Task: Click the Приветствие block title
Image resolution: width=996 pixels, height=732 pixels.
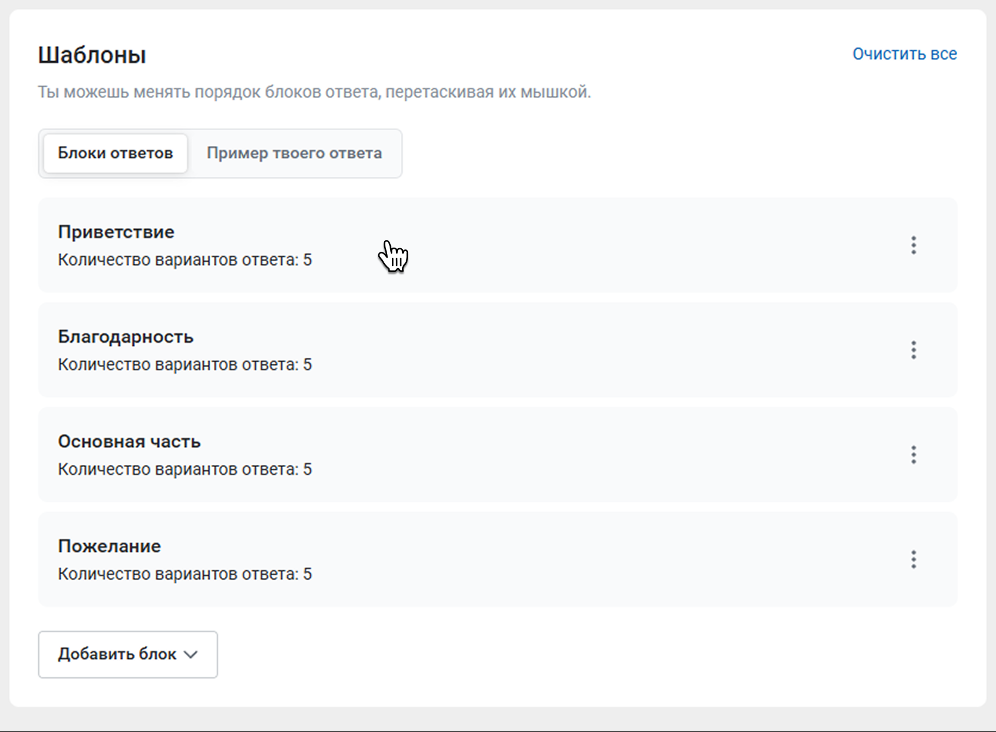Action: tap(116, 232)
